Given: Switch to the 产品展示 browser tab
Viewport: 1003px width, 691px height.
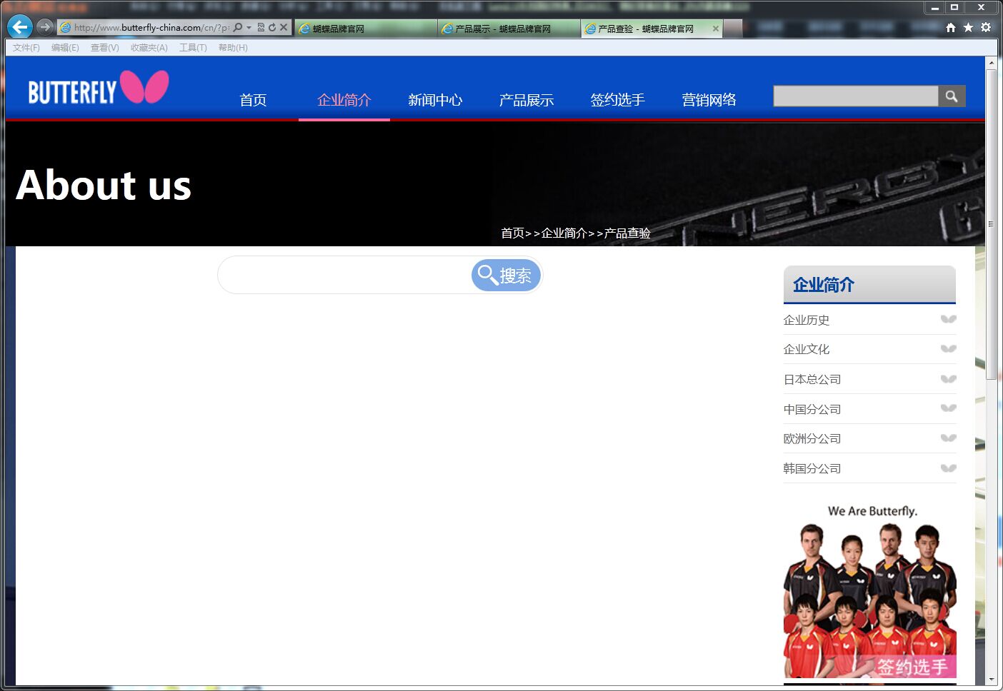Looking at the screenshot, I should [x=509, y=29].
